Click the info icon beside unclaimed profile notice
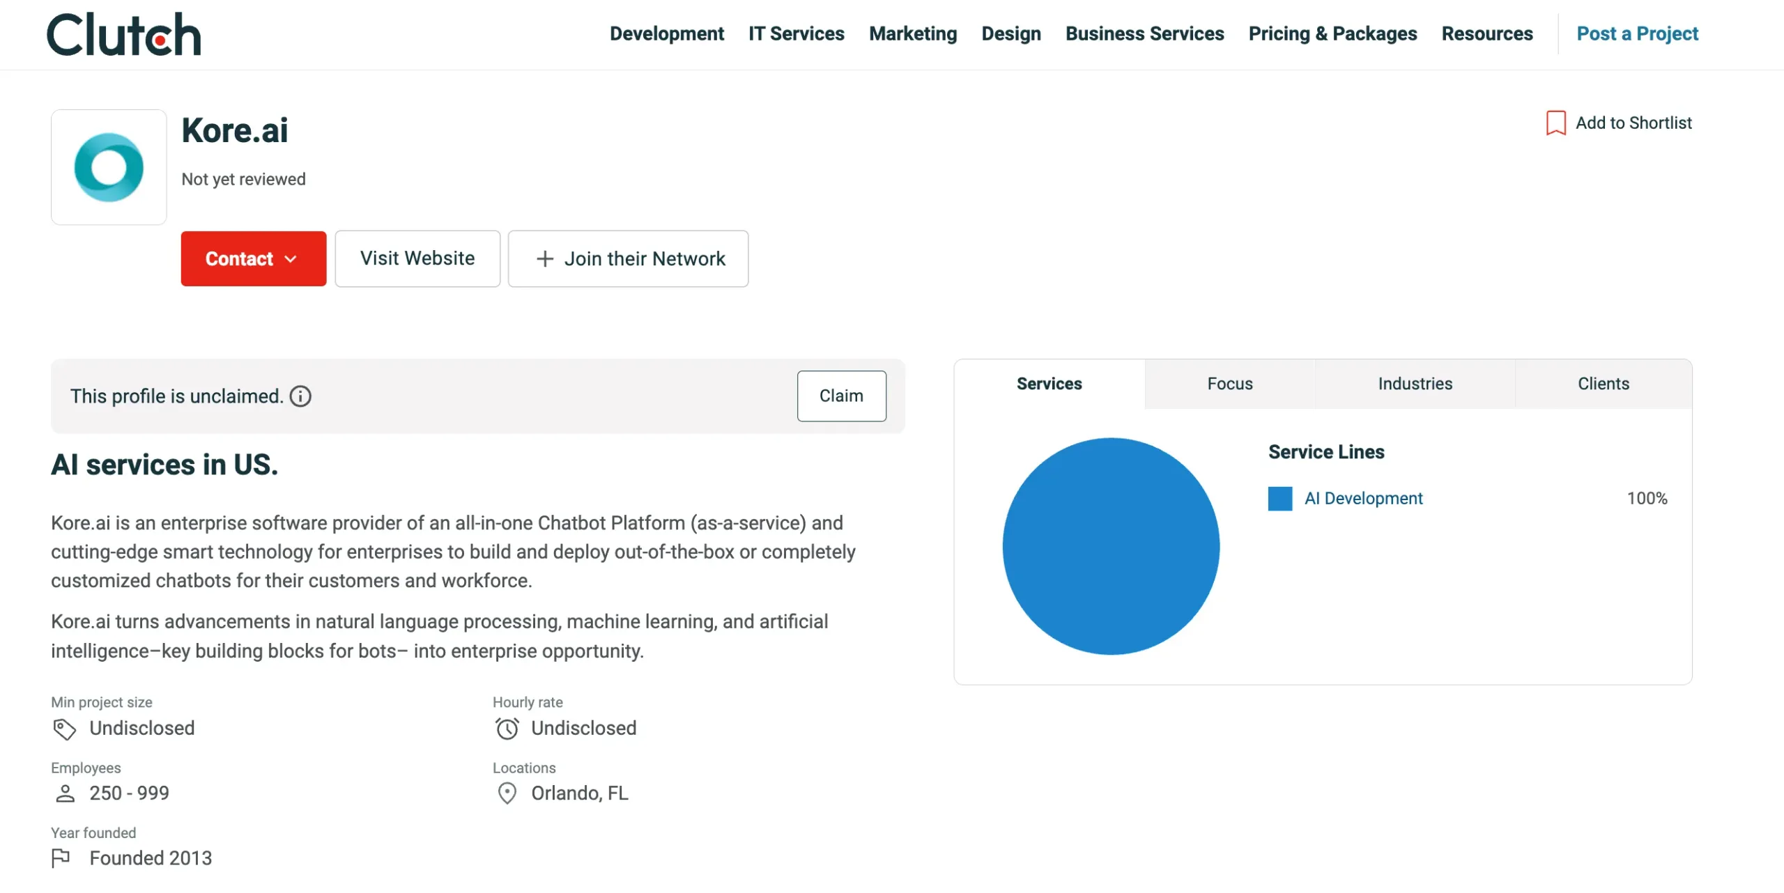The width and height of the screenshot is (1784, 893). pos(300,396)
